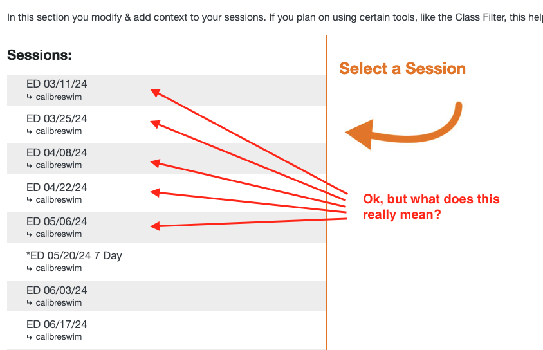Click the sub-arrow icon under ED 04/08/24
Screen dimensions: 543x350
(x=30, y=165)
